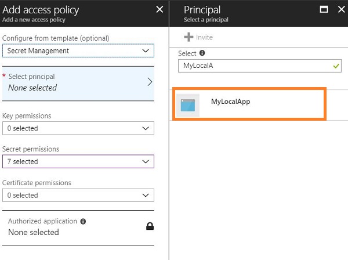Click the Invite plus icon
Viewport: 348px width, 260px height.
pyautogui.click(x=188, y=37)
